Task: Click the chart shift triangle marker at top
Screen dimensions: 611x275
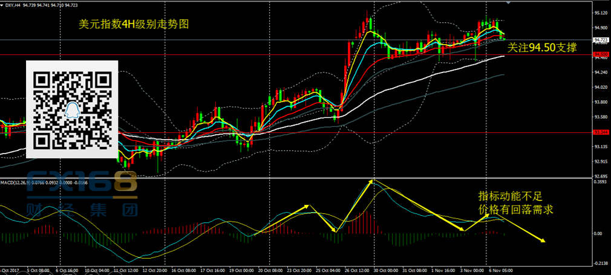Action: coord(507,3)
